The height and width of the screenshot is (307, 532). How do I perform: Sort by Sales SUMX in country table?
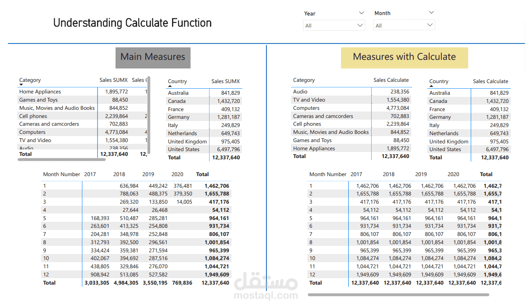coord(225,81)
